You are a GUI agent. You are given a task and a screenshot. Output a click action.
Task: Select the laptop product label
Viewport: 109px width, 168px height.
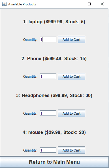coord(54,22)
